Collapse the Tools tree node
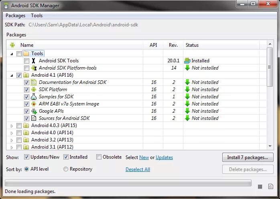This screenshot has width=280, height=199. pyautogui.click(x=12, y=54)
